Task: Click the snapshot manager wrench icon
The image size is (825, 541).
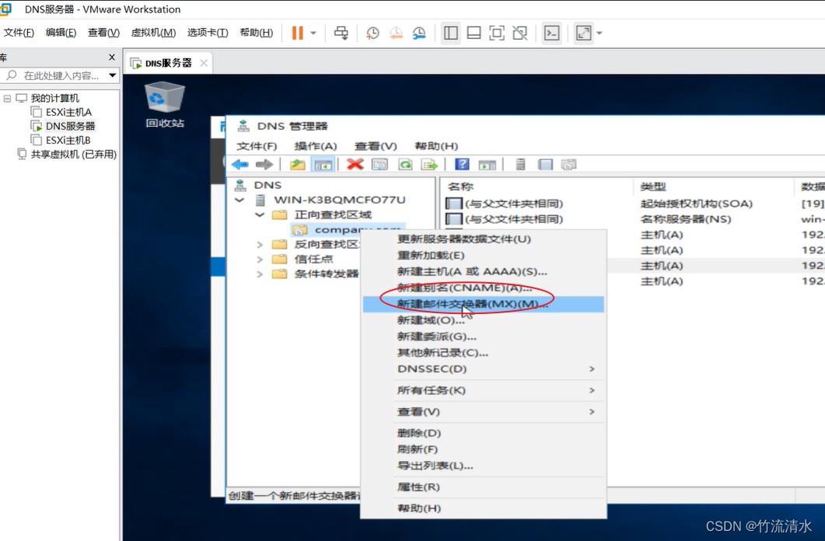Action: pyautogui.click(x=419, y=33)
